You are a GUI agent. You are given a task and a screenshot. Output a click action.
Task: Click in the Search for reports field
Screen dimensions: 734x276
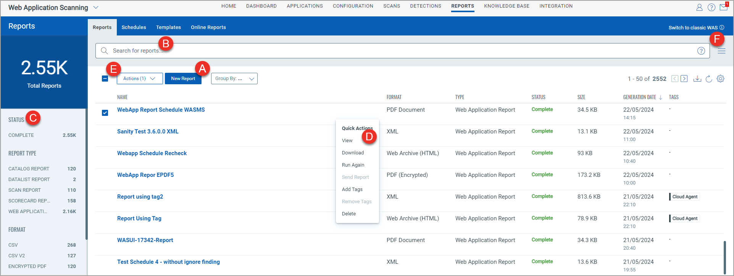402,51
